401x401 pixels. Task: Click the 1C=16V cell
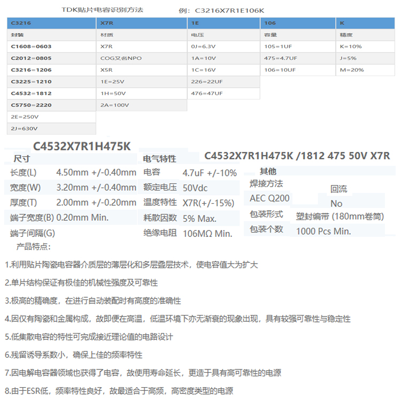(x=224, y=70)
